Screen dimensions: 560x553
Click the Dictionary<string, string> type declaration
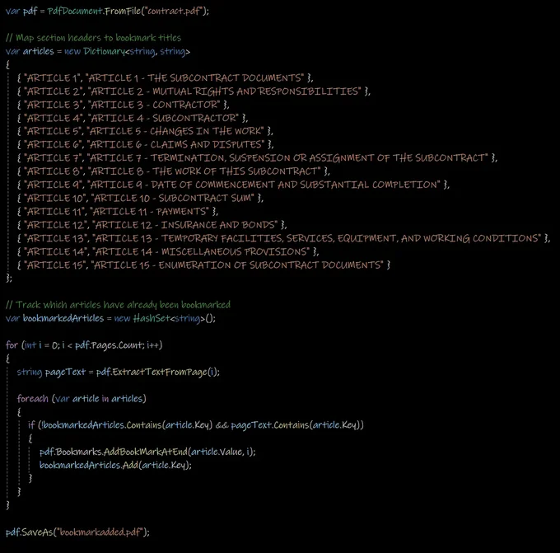(x=137, y=51)
